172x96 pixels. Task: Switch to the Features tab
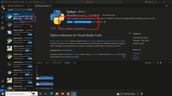61,28
